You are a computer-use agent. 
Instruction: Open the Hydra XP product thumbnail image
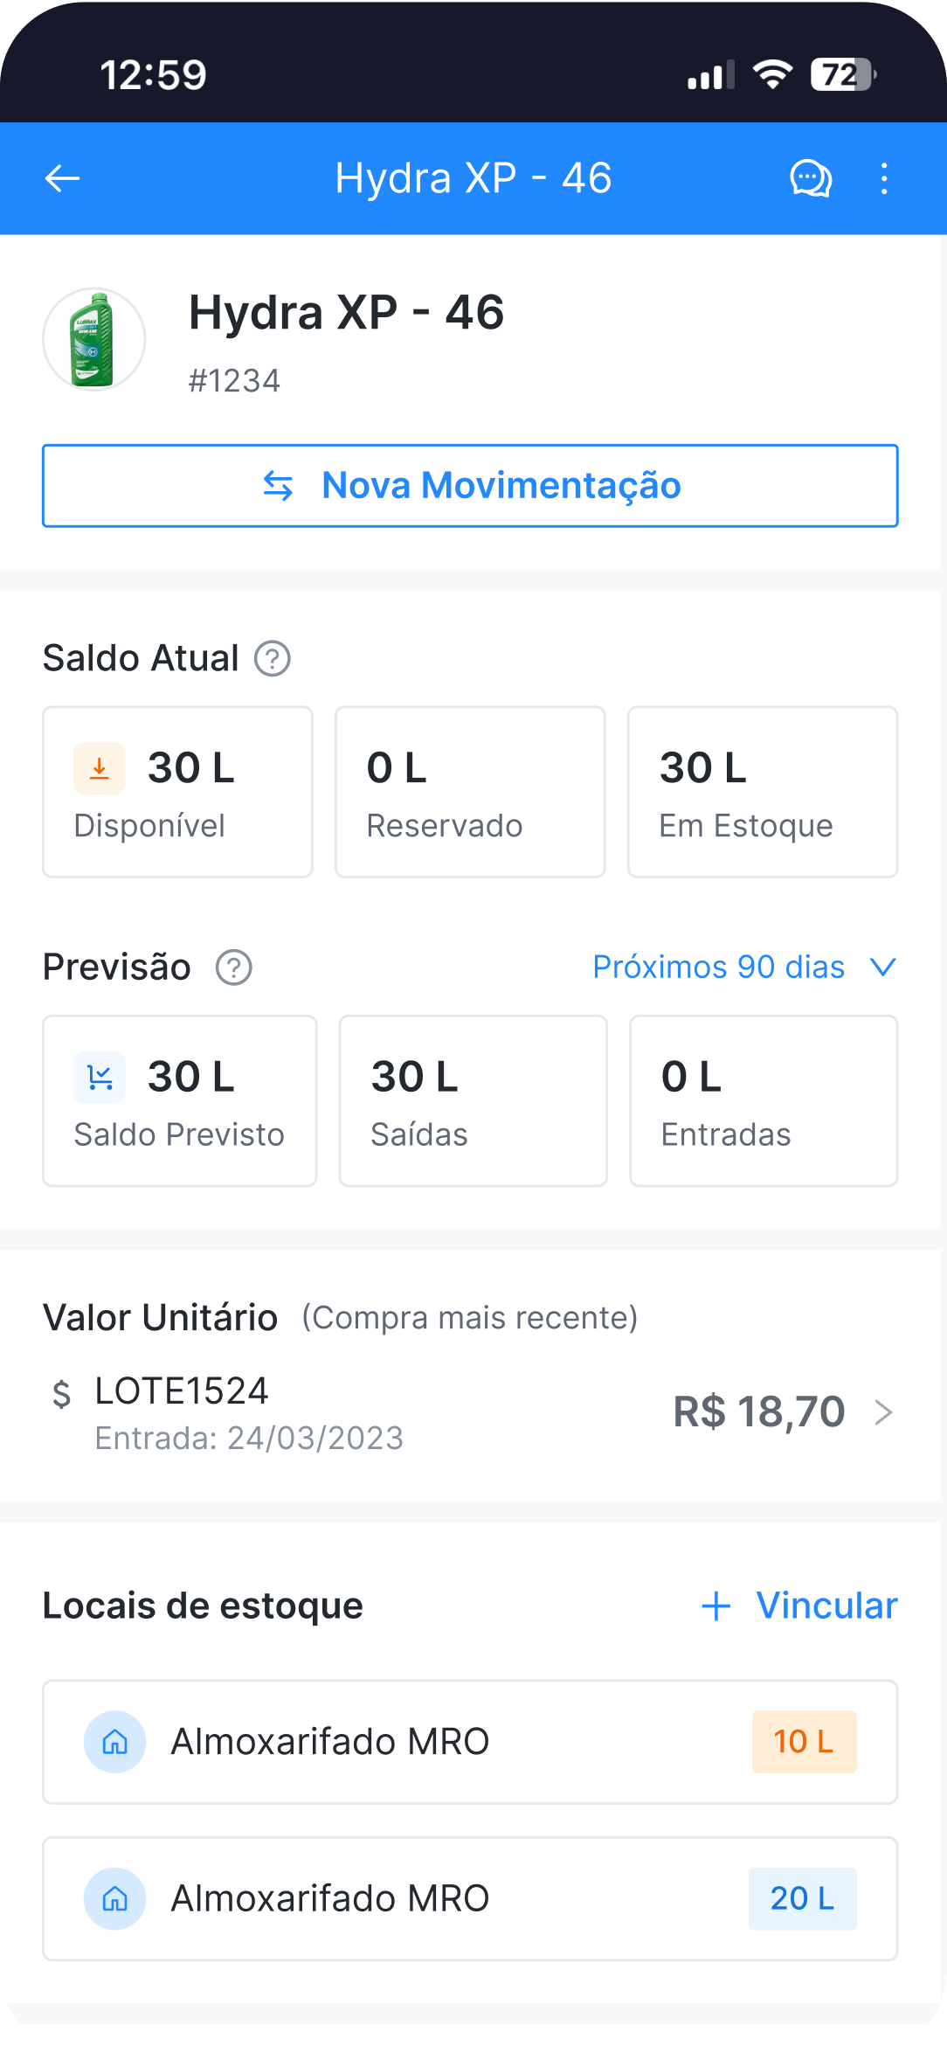click(94, 339)
